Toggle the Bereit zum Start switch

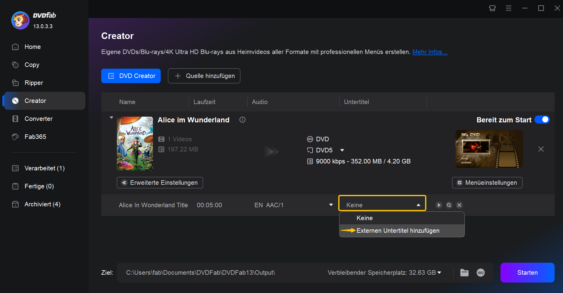pos(542,120)
